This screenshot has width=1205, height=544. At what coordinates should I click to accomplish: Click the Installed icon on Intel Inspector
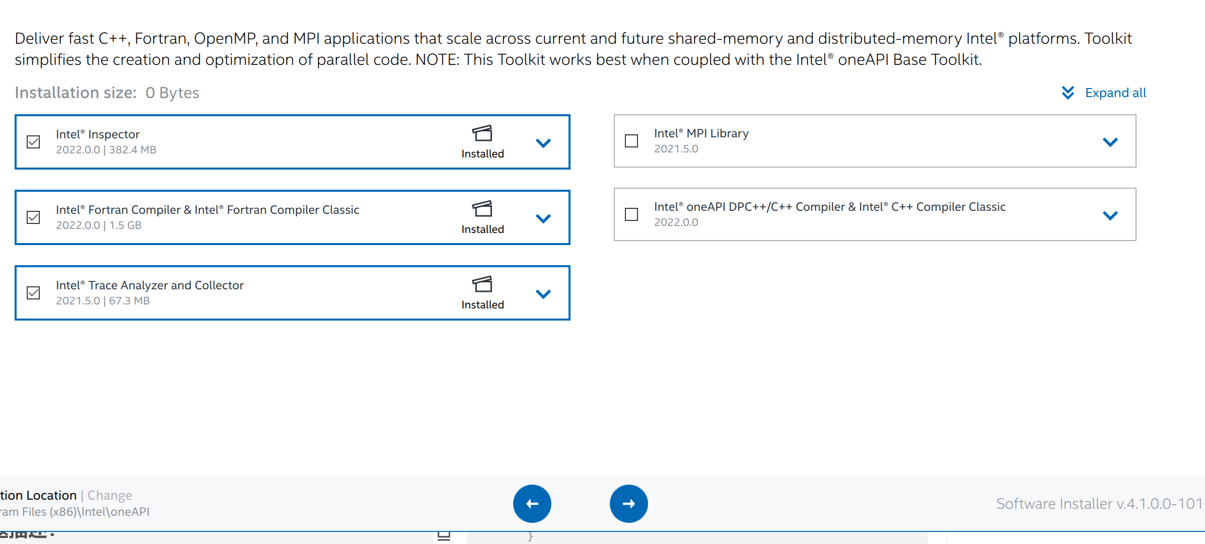(482, 136)
